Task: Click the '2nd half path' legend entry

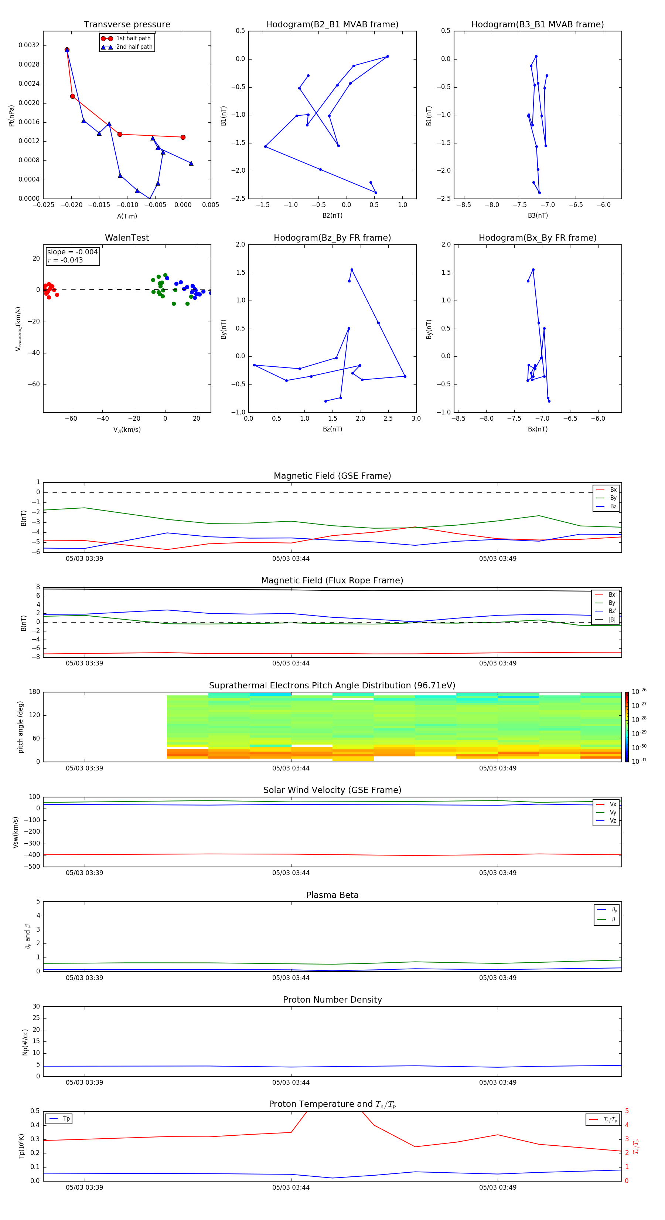Action: [126, 47]
